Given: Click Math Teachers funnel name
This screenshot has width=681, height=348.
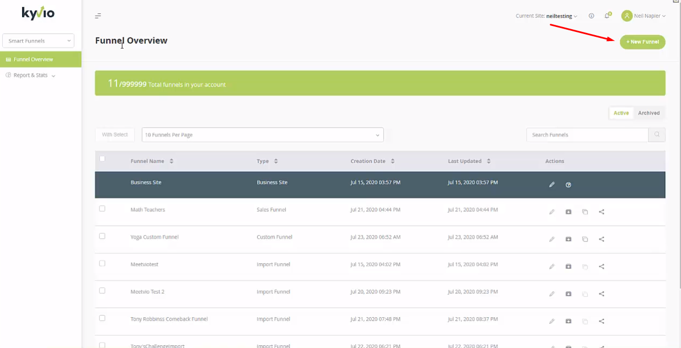Looking at the screenshot, I should coord(148,210).
